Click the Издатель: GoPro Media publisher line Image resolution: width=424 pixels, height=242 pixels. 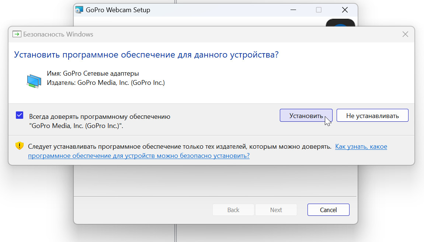tap(106, 83)
